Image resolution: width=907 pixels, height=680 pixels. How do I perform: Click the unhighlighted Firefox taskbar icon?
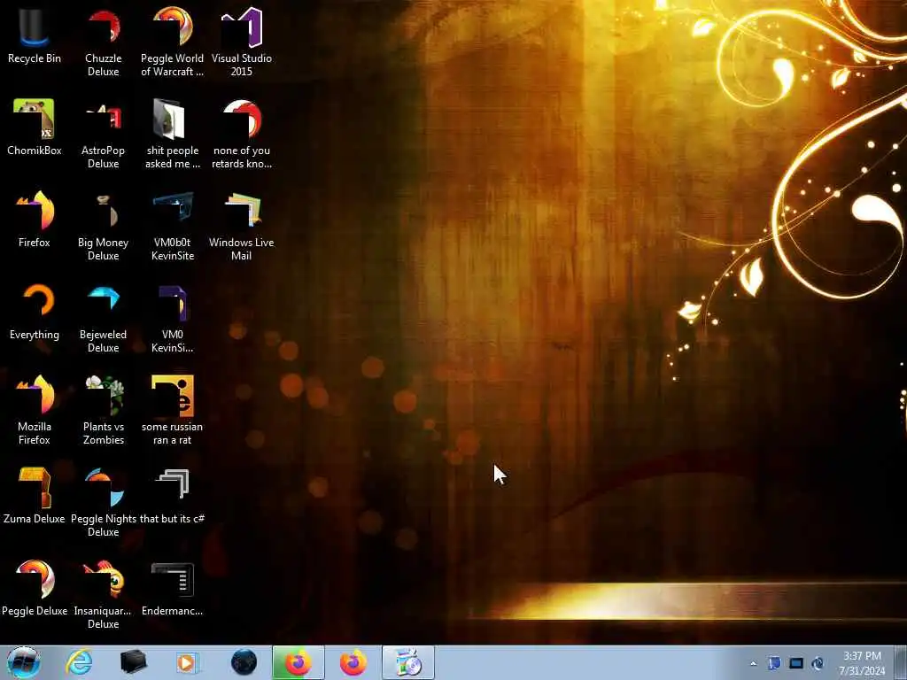353,662
